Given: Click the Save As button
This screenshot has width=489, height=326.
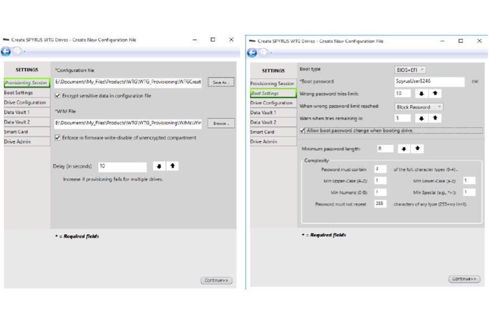Looking at the screenshot, I should [221, 83].
